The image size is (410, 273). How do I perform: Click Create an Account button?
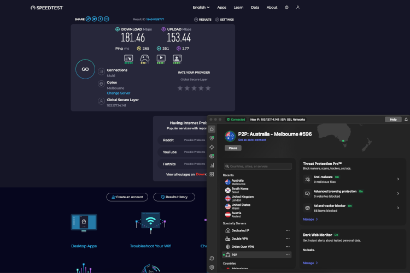coord(127,197)
